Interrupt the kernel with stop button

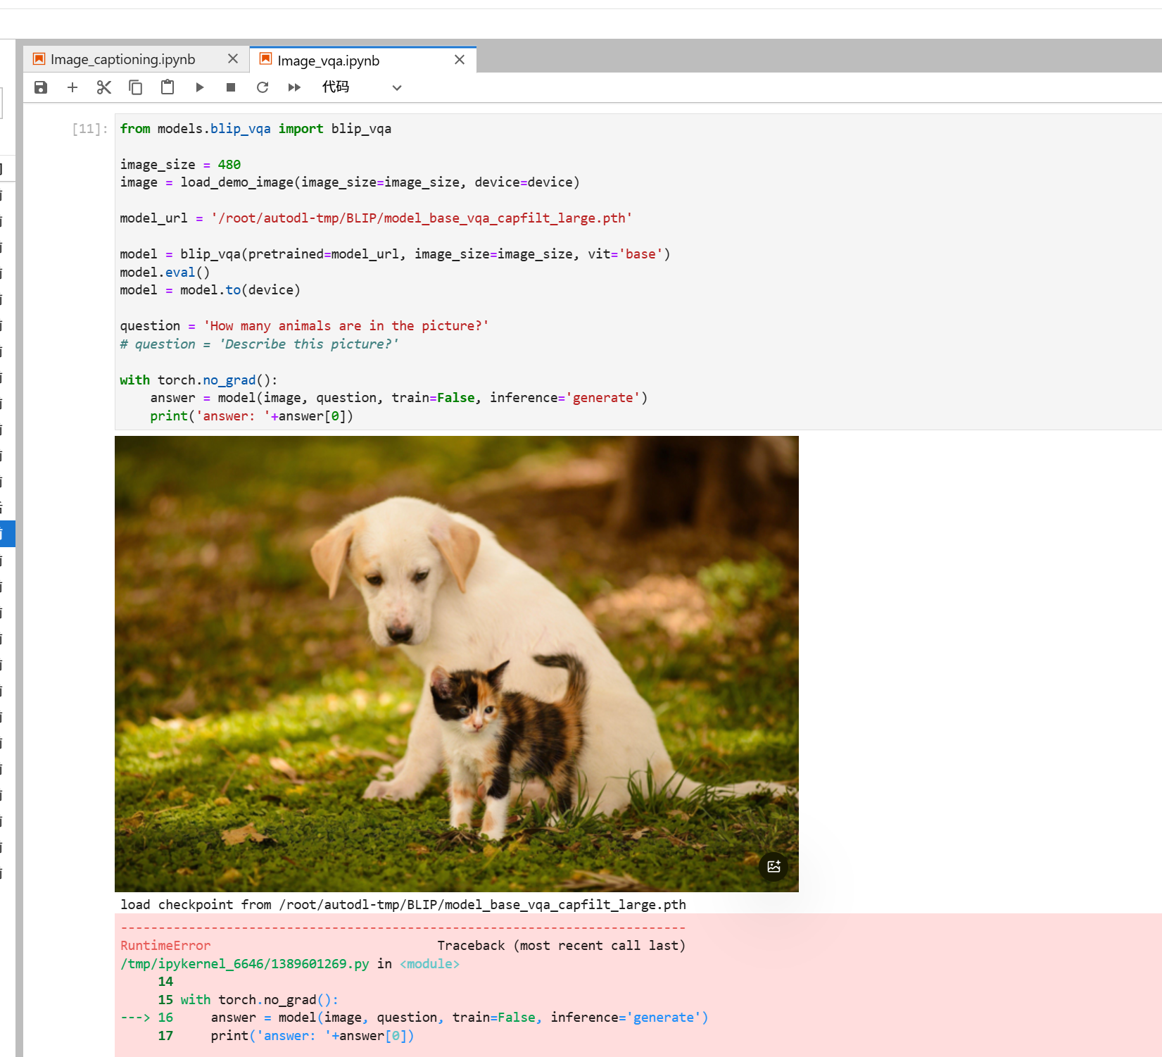(x=231, y=87)
